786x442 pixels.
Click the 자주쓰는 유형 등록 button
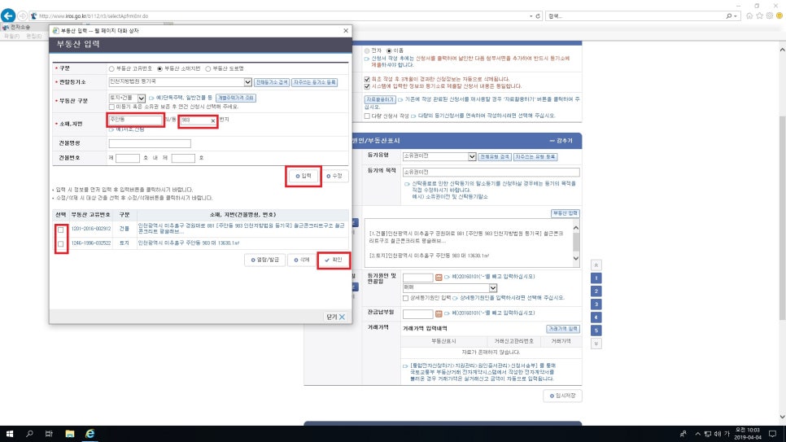(535, 157)
